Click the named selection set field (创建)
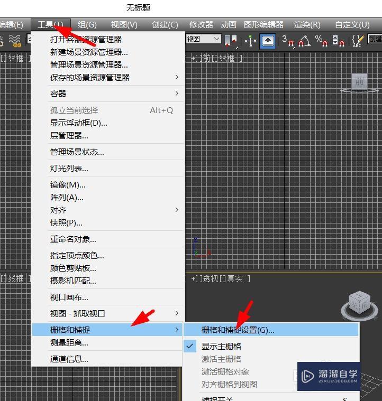The width and height of the screenshot is (382, 401). tap(375, 39)
